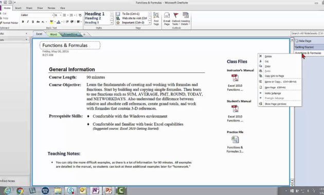The image size is (324, 195).
Task: Switch to the Share ribbon tab
Action: click(x=29, y=8)
